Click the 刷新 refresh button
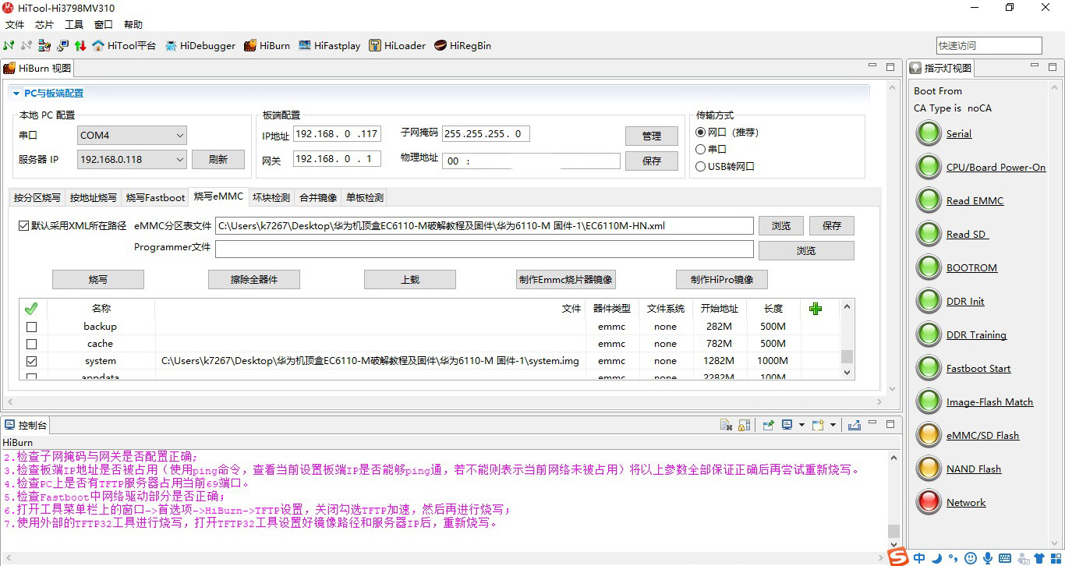Viewport: 1065px width, 566px height. [218, 160]
